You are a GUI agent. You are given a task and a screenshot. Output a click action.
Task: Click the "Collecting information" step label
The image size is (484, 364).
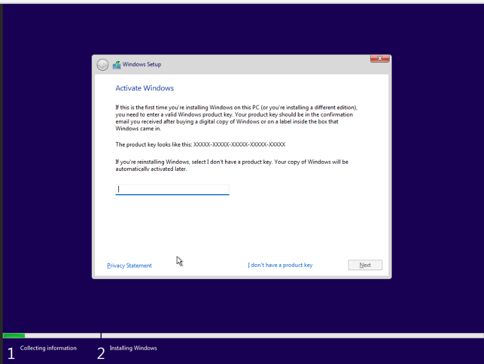(x=48, y=348)
